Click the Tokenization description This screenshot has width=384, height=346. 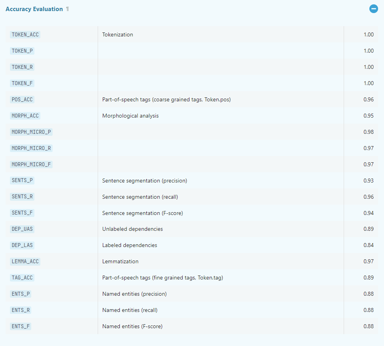coord(117,34)
